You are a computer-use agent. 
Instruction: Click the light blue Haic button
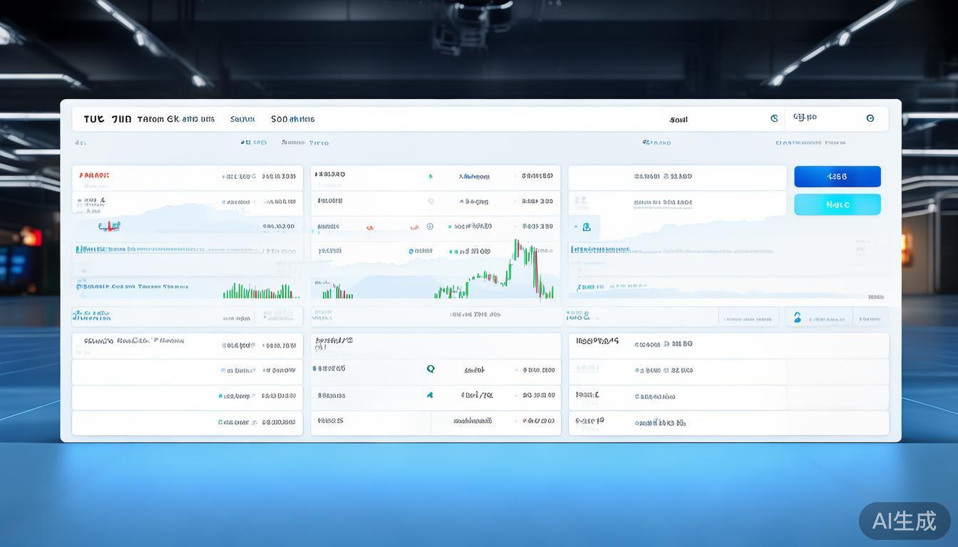point(837,204)
